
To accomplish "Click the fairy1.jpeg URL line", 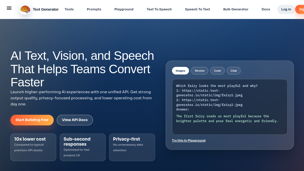I will pos(209,93).
